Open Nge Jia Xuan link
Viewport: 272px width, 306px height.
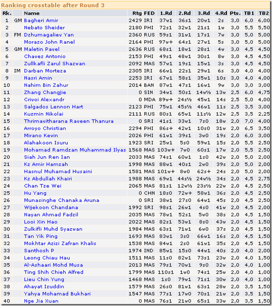[x=41, y=301]
